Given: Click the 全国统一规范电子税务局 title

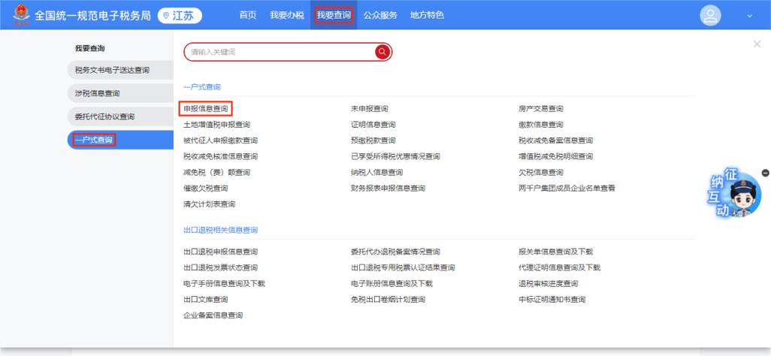Looking at the screenshot, I should pos(92,15).
